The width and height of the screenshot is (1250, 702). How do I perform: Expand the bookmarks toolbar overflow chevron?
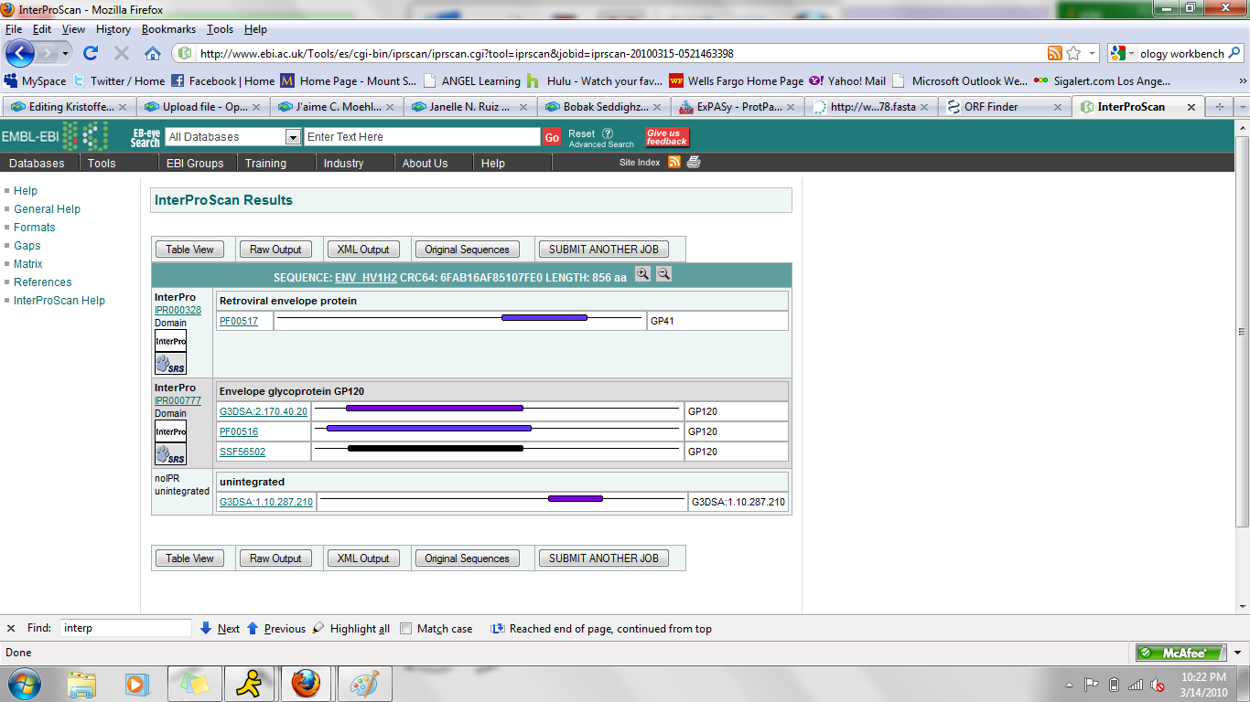1243,81
